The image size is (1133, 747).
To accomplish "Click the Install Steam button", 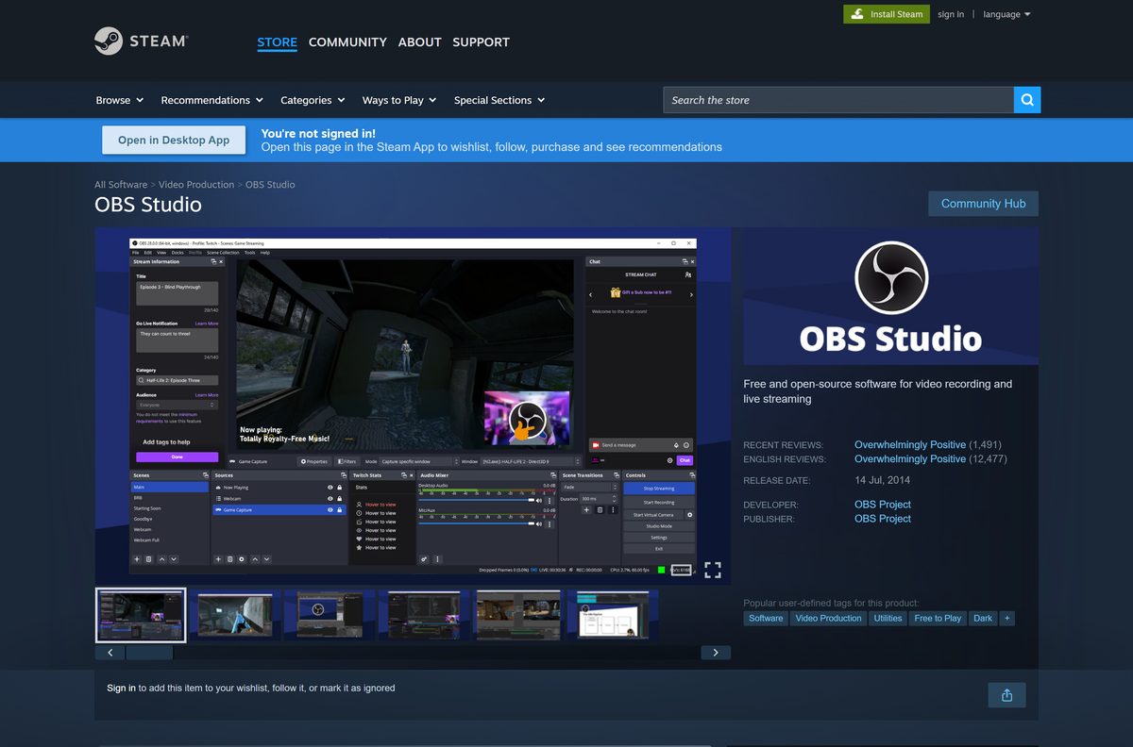I will [x=887, y=14].
